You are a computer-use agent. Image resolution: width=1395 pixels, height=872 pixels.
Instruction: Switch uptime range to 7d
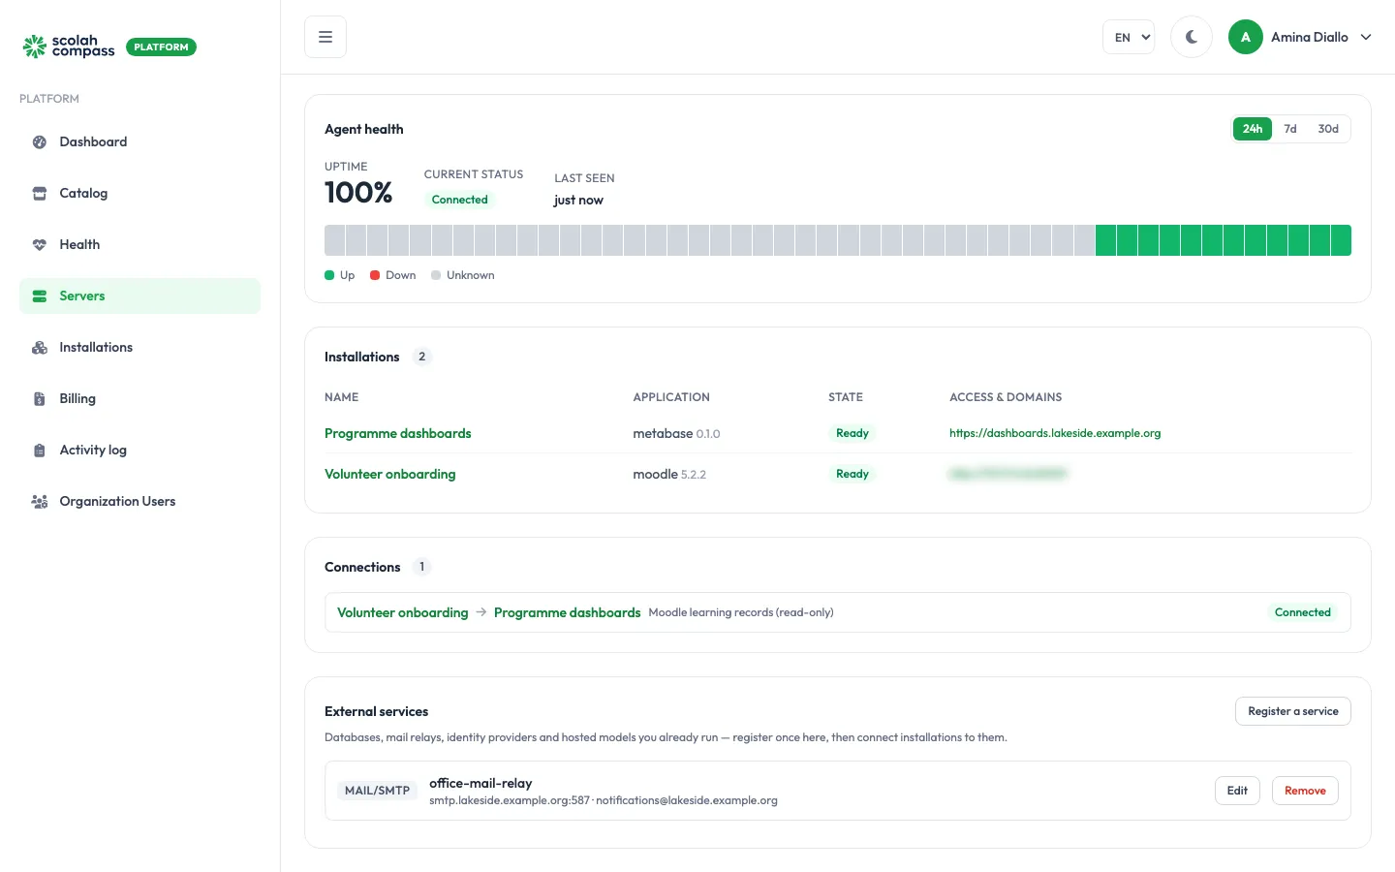(x=1290, y=129)
